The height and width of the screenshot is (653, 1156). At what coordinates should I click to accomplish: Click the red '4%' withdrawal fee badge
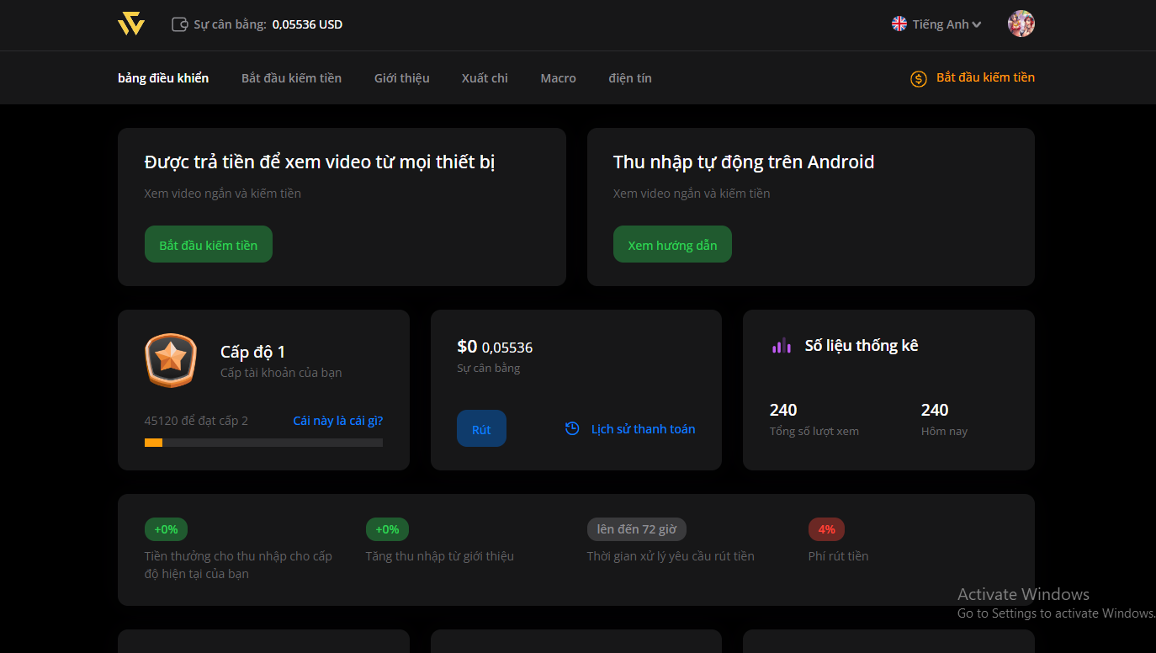[x=826, y=528]
